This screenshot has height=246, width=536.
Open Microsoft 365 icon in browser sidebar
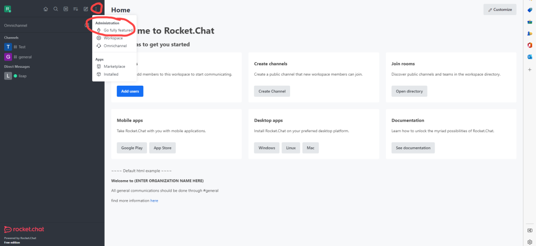point(530,45)
